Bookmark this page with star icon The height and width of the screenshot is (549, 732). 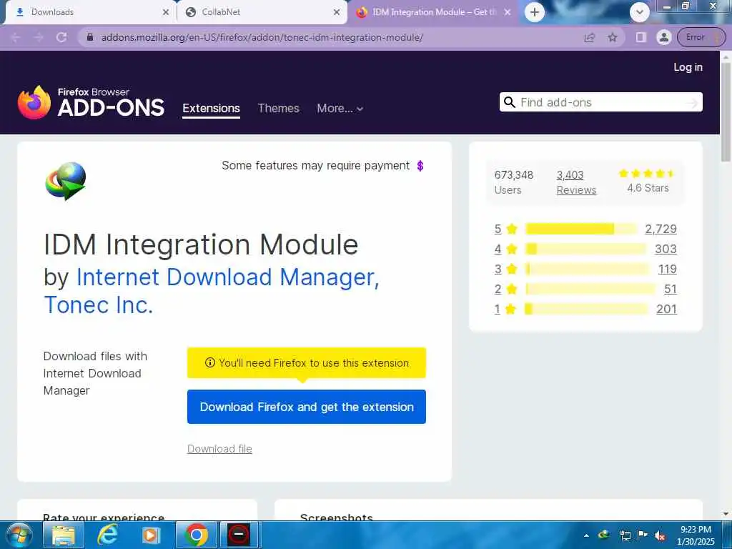point(613,37)
